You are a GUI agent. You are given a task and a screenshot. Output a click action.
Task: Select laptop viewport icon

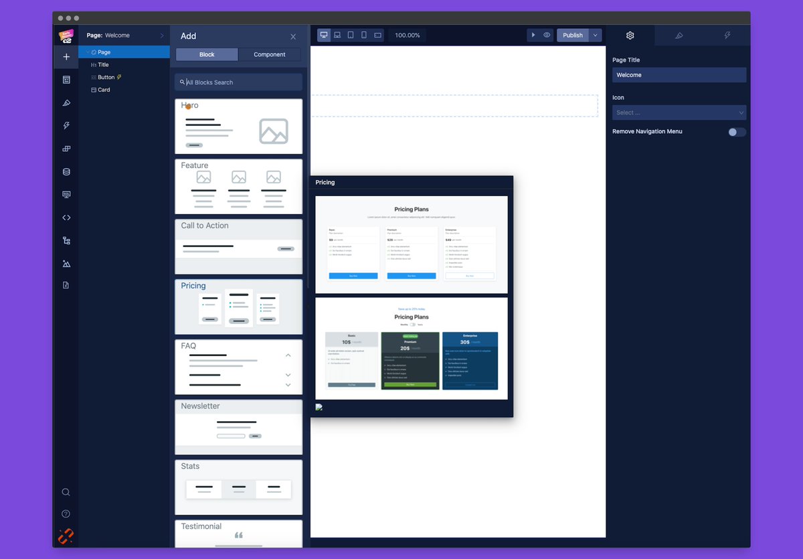(337, 35)
